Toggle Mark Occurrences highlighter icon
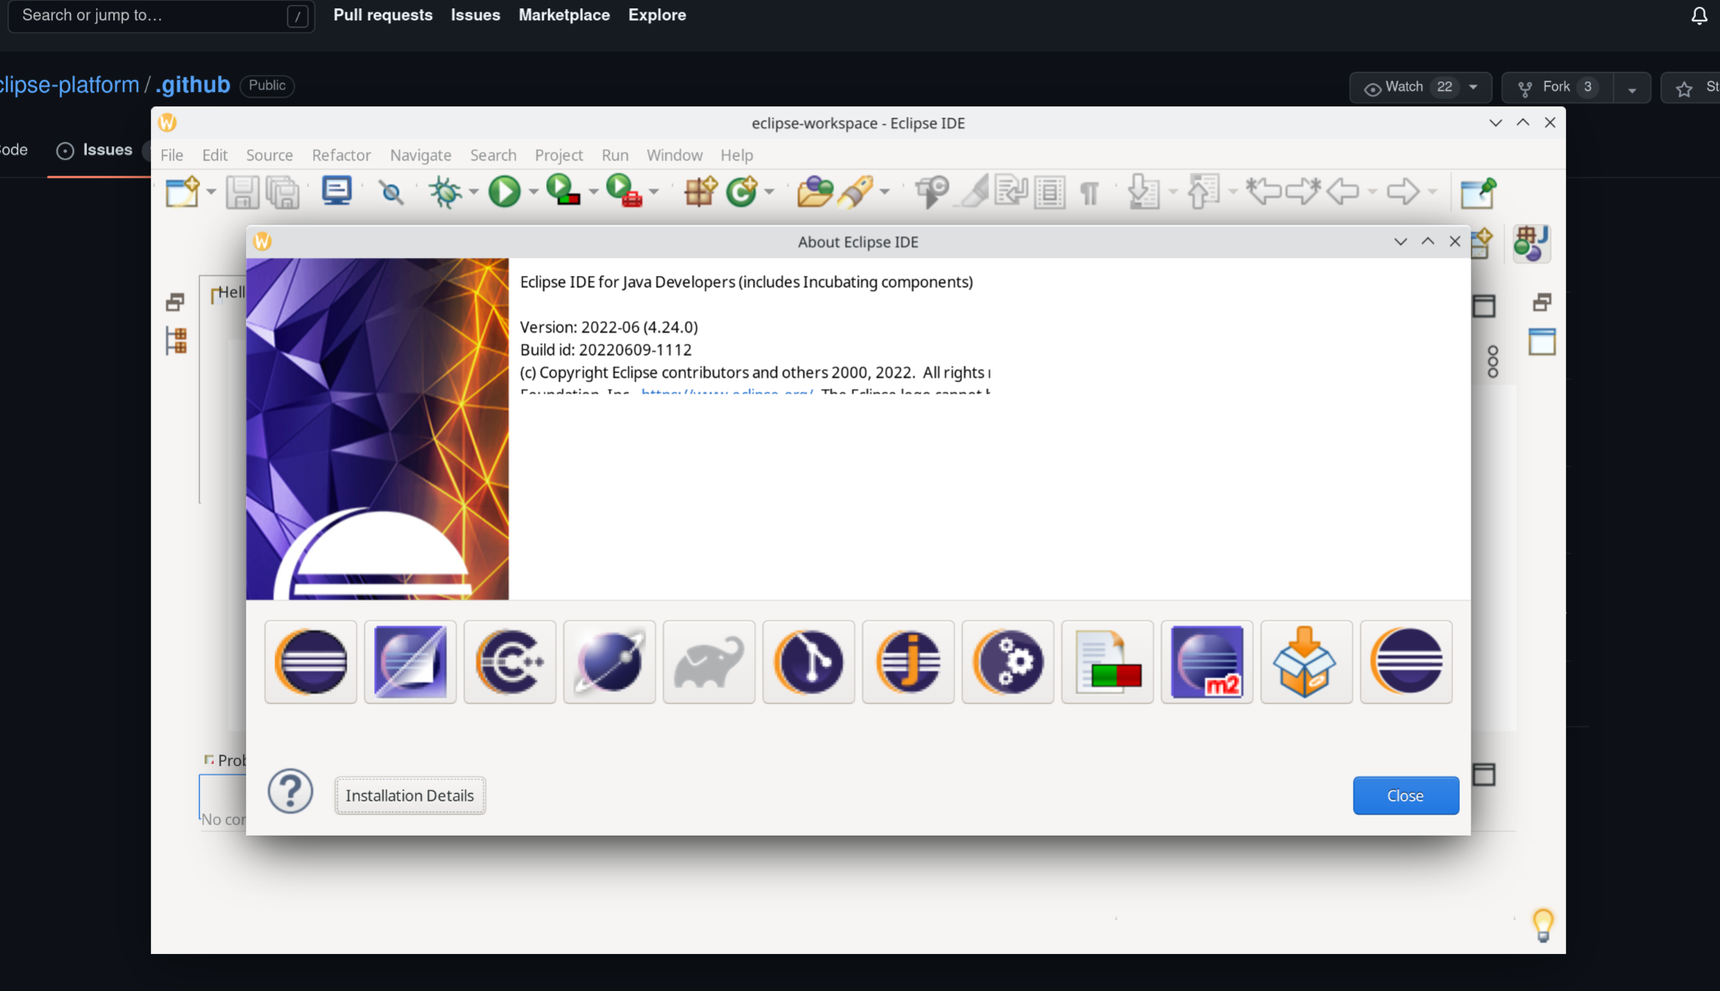The image size is (1720, 991). point(972,192)
